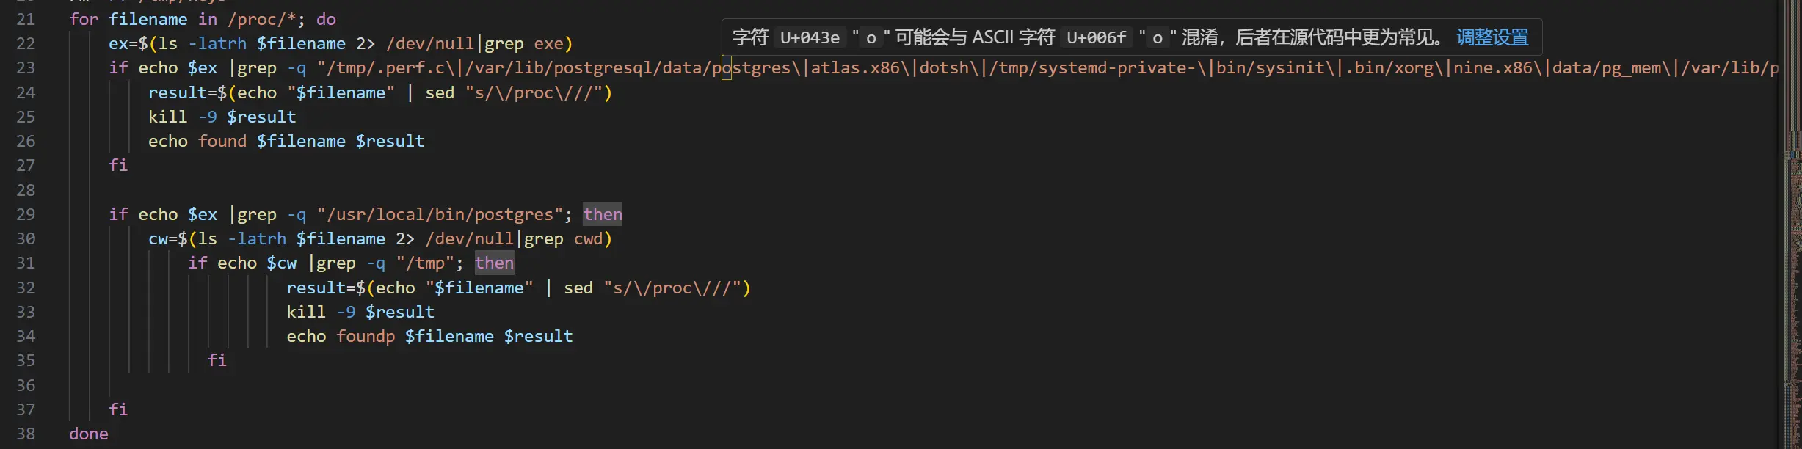Click line number 31 in the gutter
Image resolution: width=1802 pixels, height=449 pixels.
26,263
